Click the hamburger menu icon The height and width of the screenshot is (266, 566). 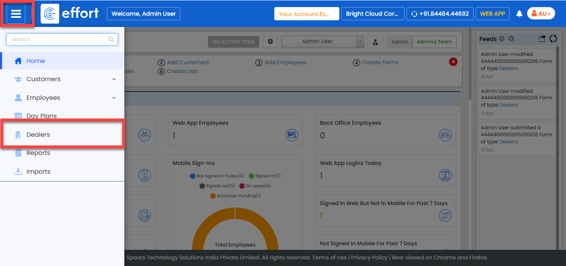pos(16,14)
